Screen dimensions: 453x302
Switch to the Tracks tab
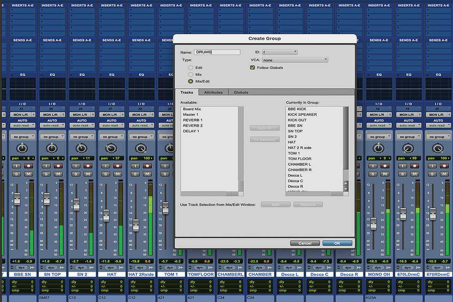coord(187,92)
